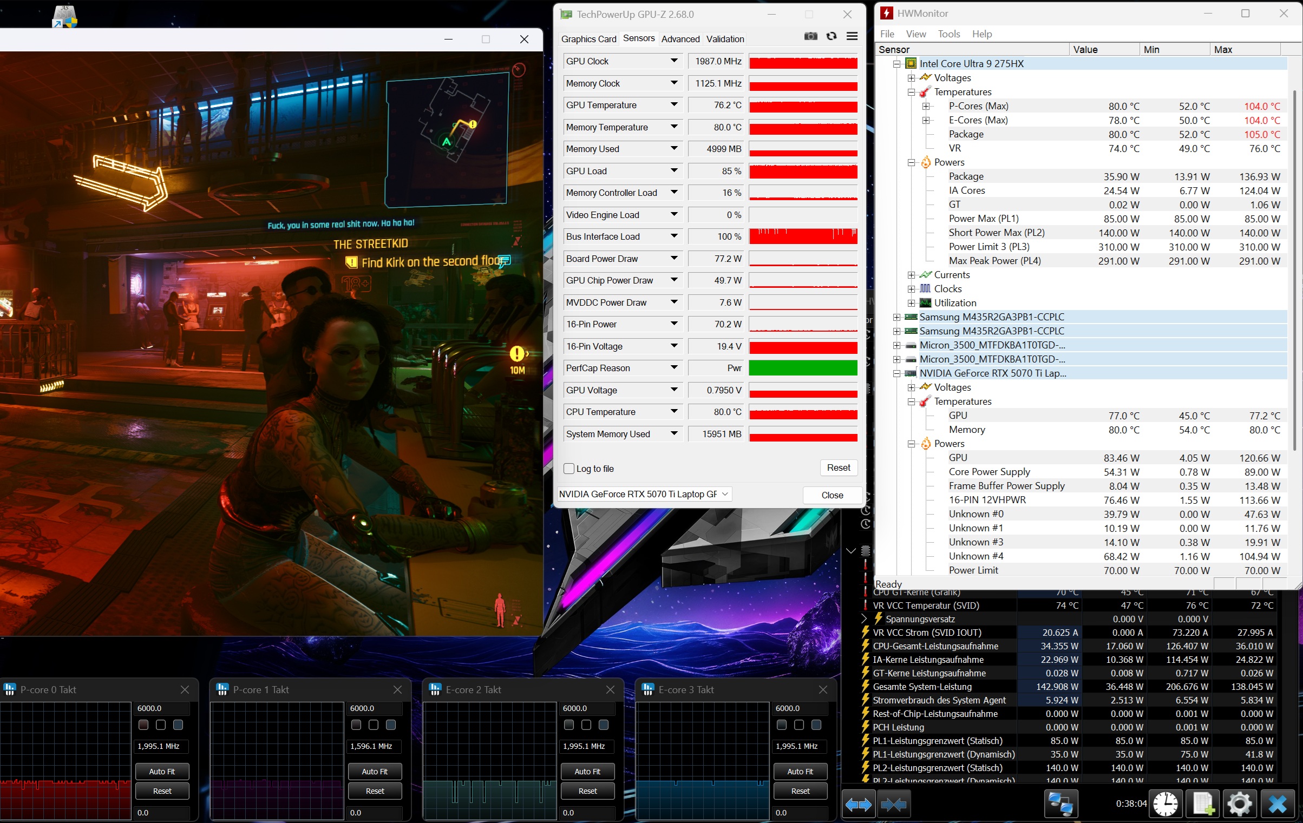The height and width of the screenshot is (823, 1303).
Task: Collapse the Intel Core Ultra 9 275HX node
Action: (897, 64)
